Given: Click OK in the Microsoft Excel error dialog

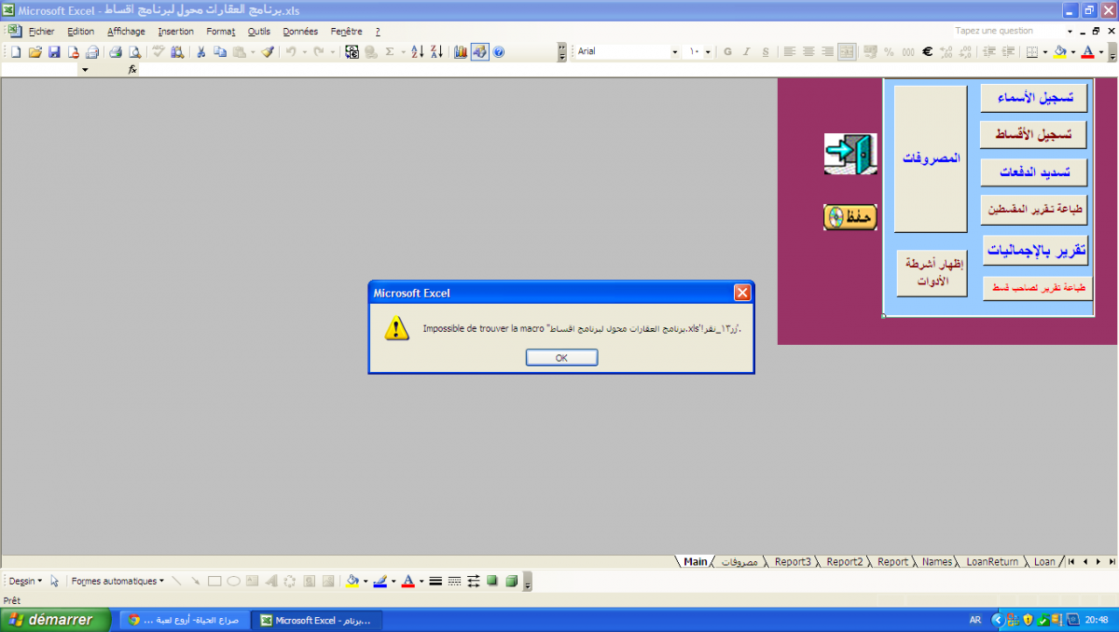Looking at the screenshot, I should (561, 357).
